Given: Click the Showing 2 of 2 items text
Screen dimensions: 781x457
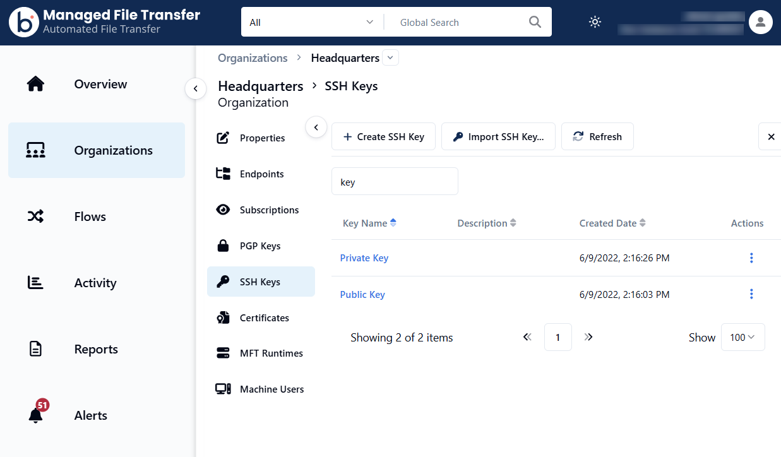Looking at the screenshot, I should pyautogui.click(x=402, y=338).
